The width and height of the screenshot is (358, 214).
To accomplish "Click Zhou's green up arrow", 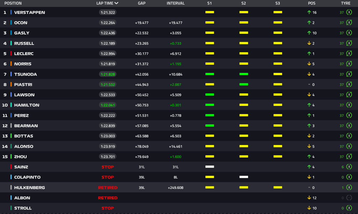I will [309, 156].
